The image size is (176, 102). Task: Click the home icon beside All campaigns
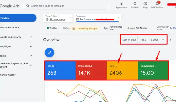coord(47,19)
